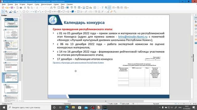The image size is (197, 110).
Task: Select the Stars and Banners tool
Action: tap(68, 12)
